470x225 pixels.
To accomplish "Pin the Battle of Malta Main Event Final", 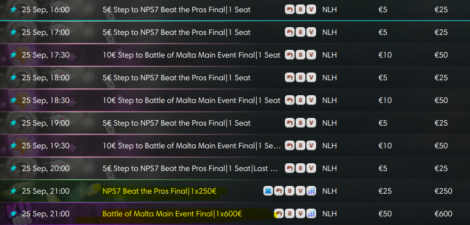I will tap(13, 214).
